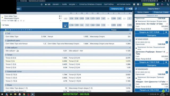Viewport: 170px width, 96px height.
Task: Click Свернуть все button above the odds table
Action: (x=117, y=9)
